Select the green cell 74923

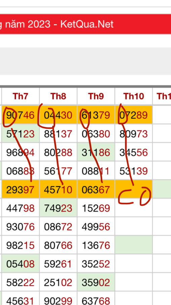(x=58, y=208)
